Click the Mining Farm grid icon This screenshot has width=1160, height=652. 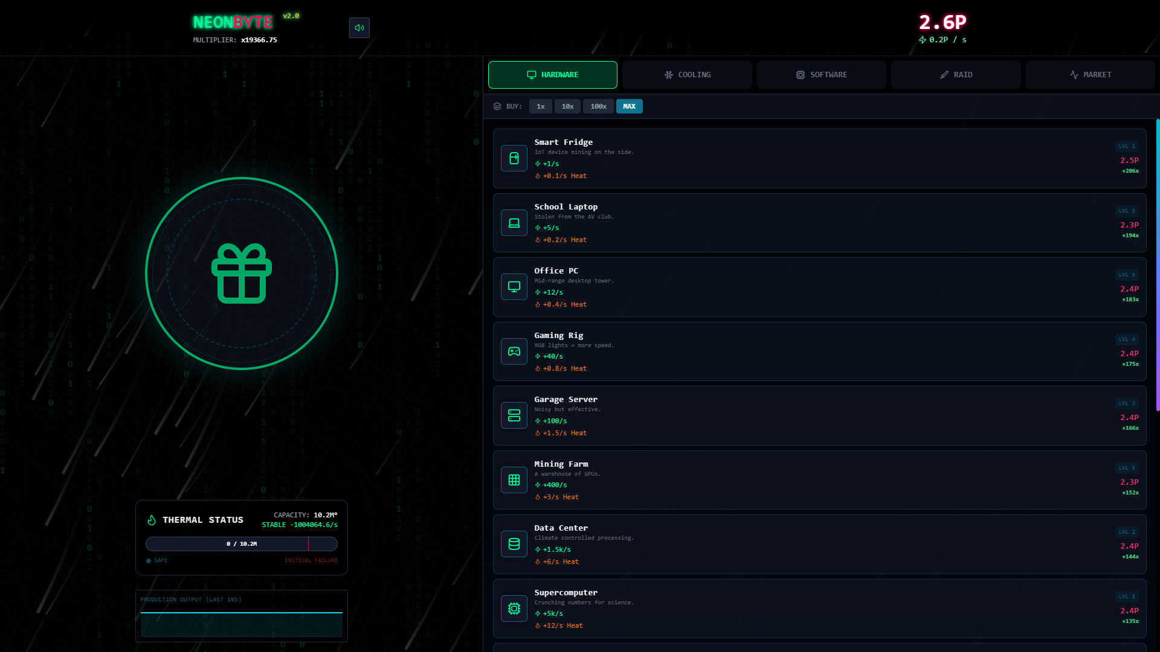tap(514, 480)
